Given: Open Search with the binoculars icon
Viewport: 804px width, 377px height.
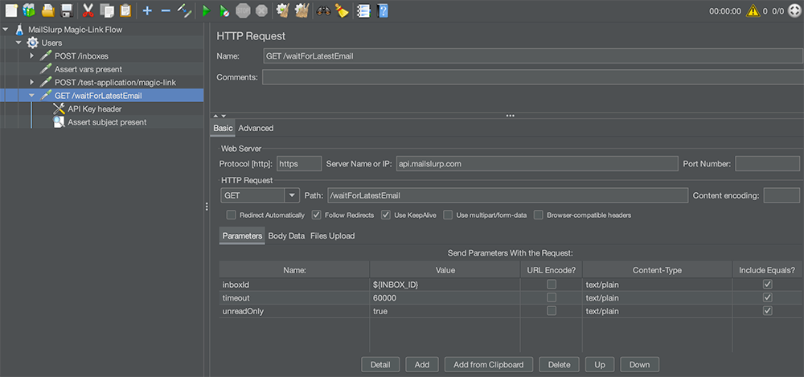Looking at the screenshot, I should point(323,10).
